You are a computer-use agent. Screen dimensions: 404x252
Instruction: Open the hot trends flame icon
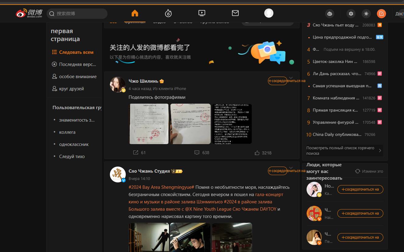point(168,13)
